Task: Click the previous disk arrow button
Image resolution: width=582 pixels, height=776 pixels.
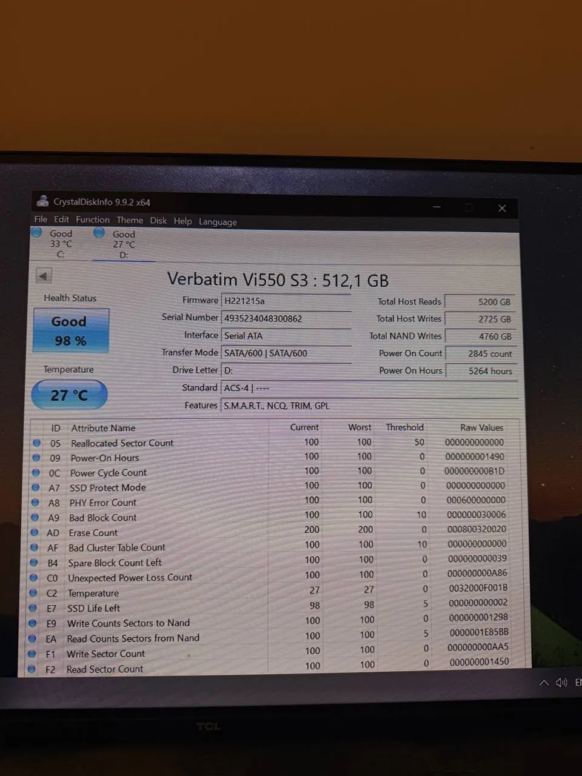Action: [43, 276]
